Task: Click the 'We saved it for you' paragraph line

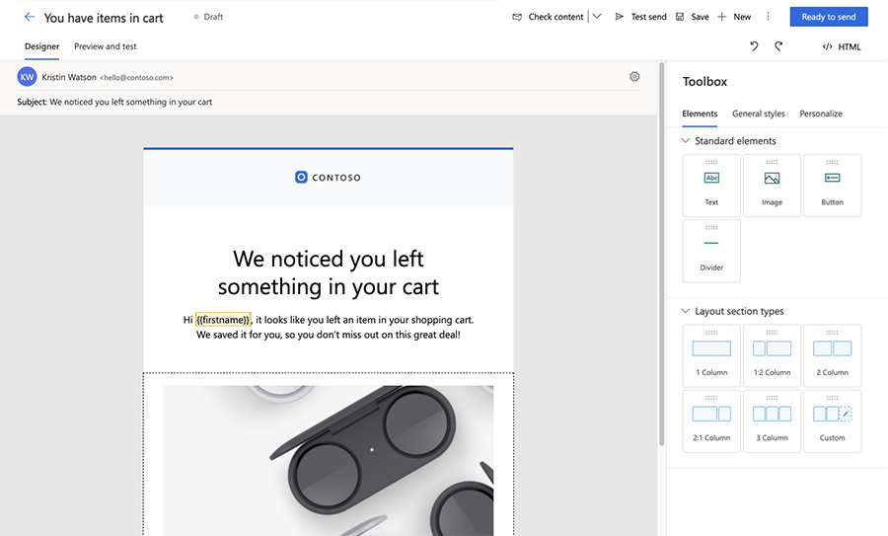Action: (x=329, y=335)
